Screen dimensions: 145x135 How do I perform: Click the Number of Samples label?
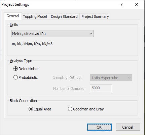click(69, 89)
